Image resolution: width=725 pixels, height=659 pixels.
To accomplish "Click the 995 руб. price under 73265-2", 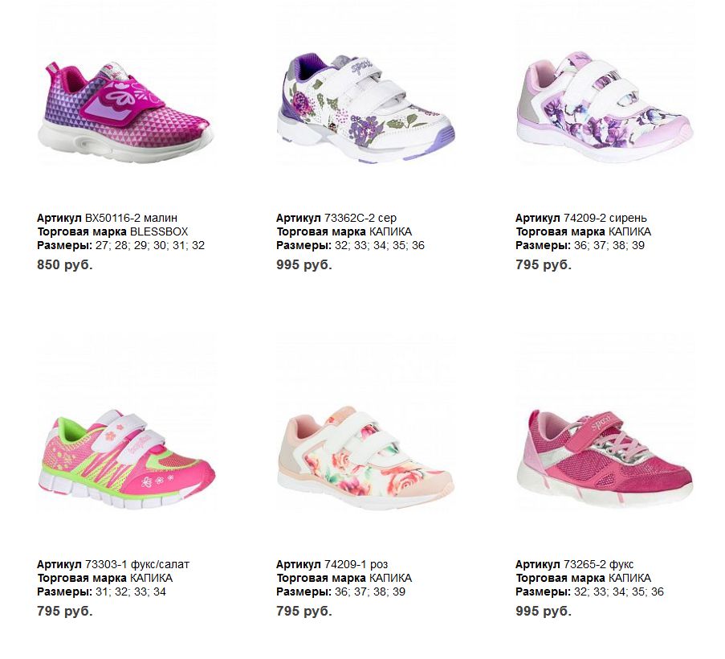I will pos(544,612).
